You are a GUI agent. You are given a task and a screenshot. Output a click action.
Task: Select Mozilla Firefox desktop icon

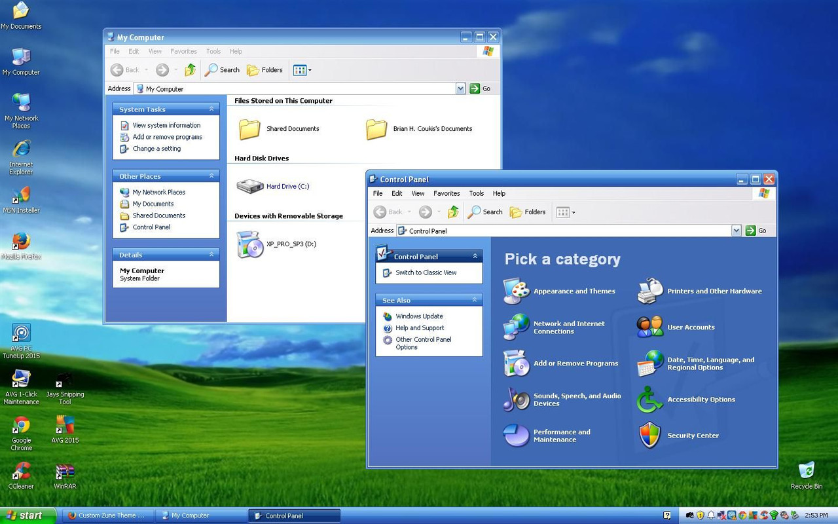pyautogui.click(x=21, y=246)
